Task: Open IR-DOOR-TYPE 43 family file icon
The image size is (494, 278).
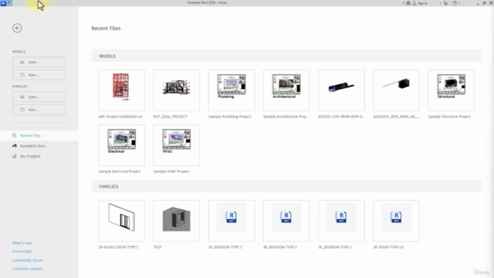Action: click(396, 217)
